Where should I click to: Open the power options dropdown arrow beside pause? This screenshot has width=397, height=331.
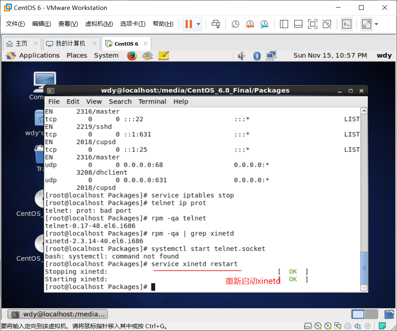click(198, 24)
